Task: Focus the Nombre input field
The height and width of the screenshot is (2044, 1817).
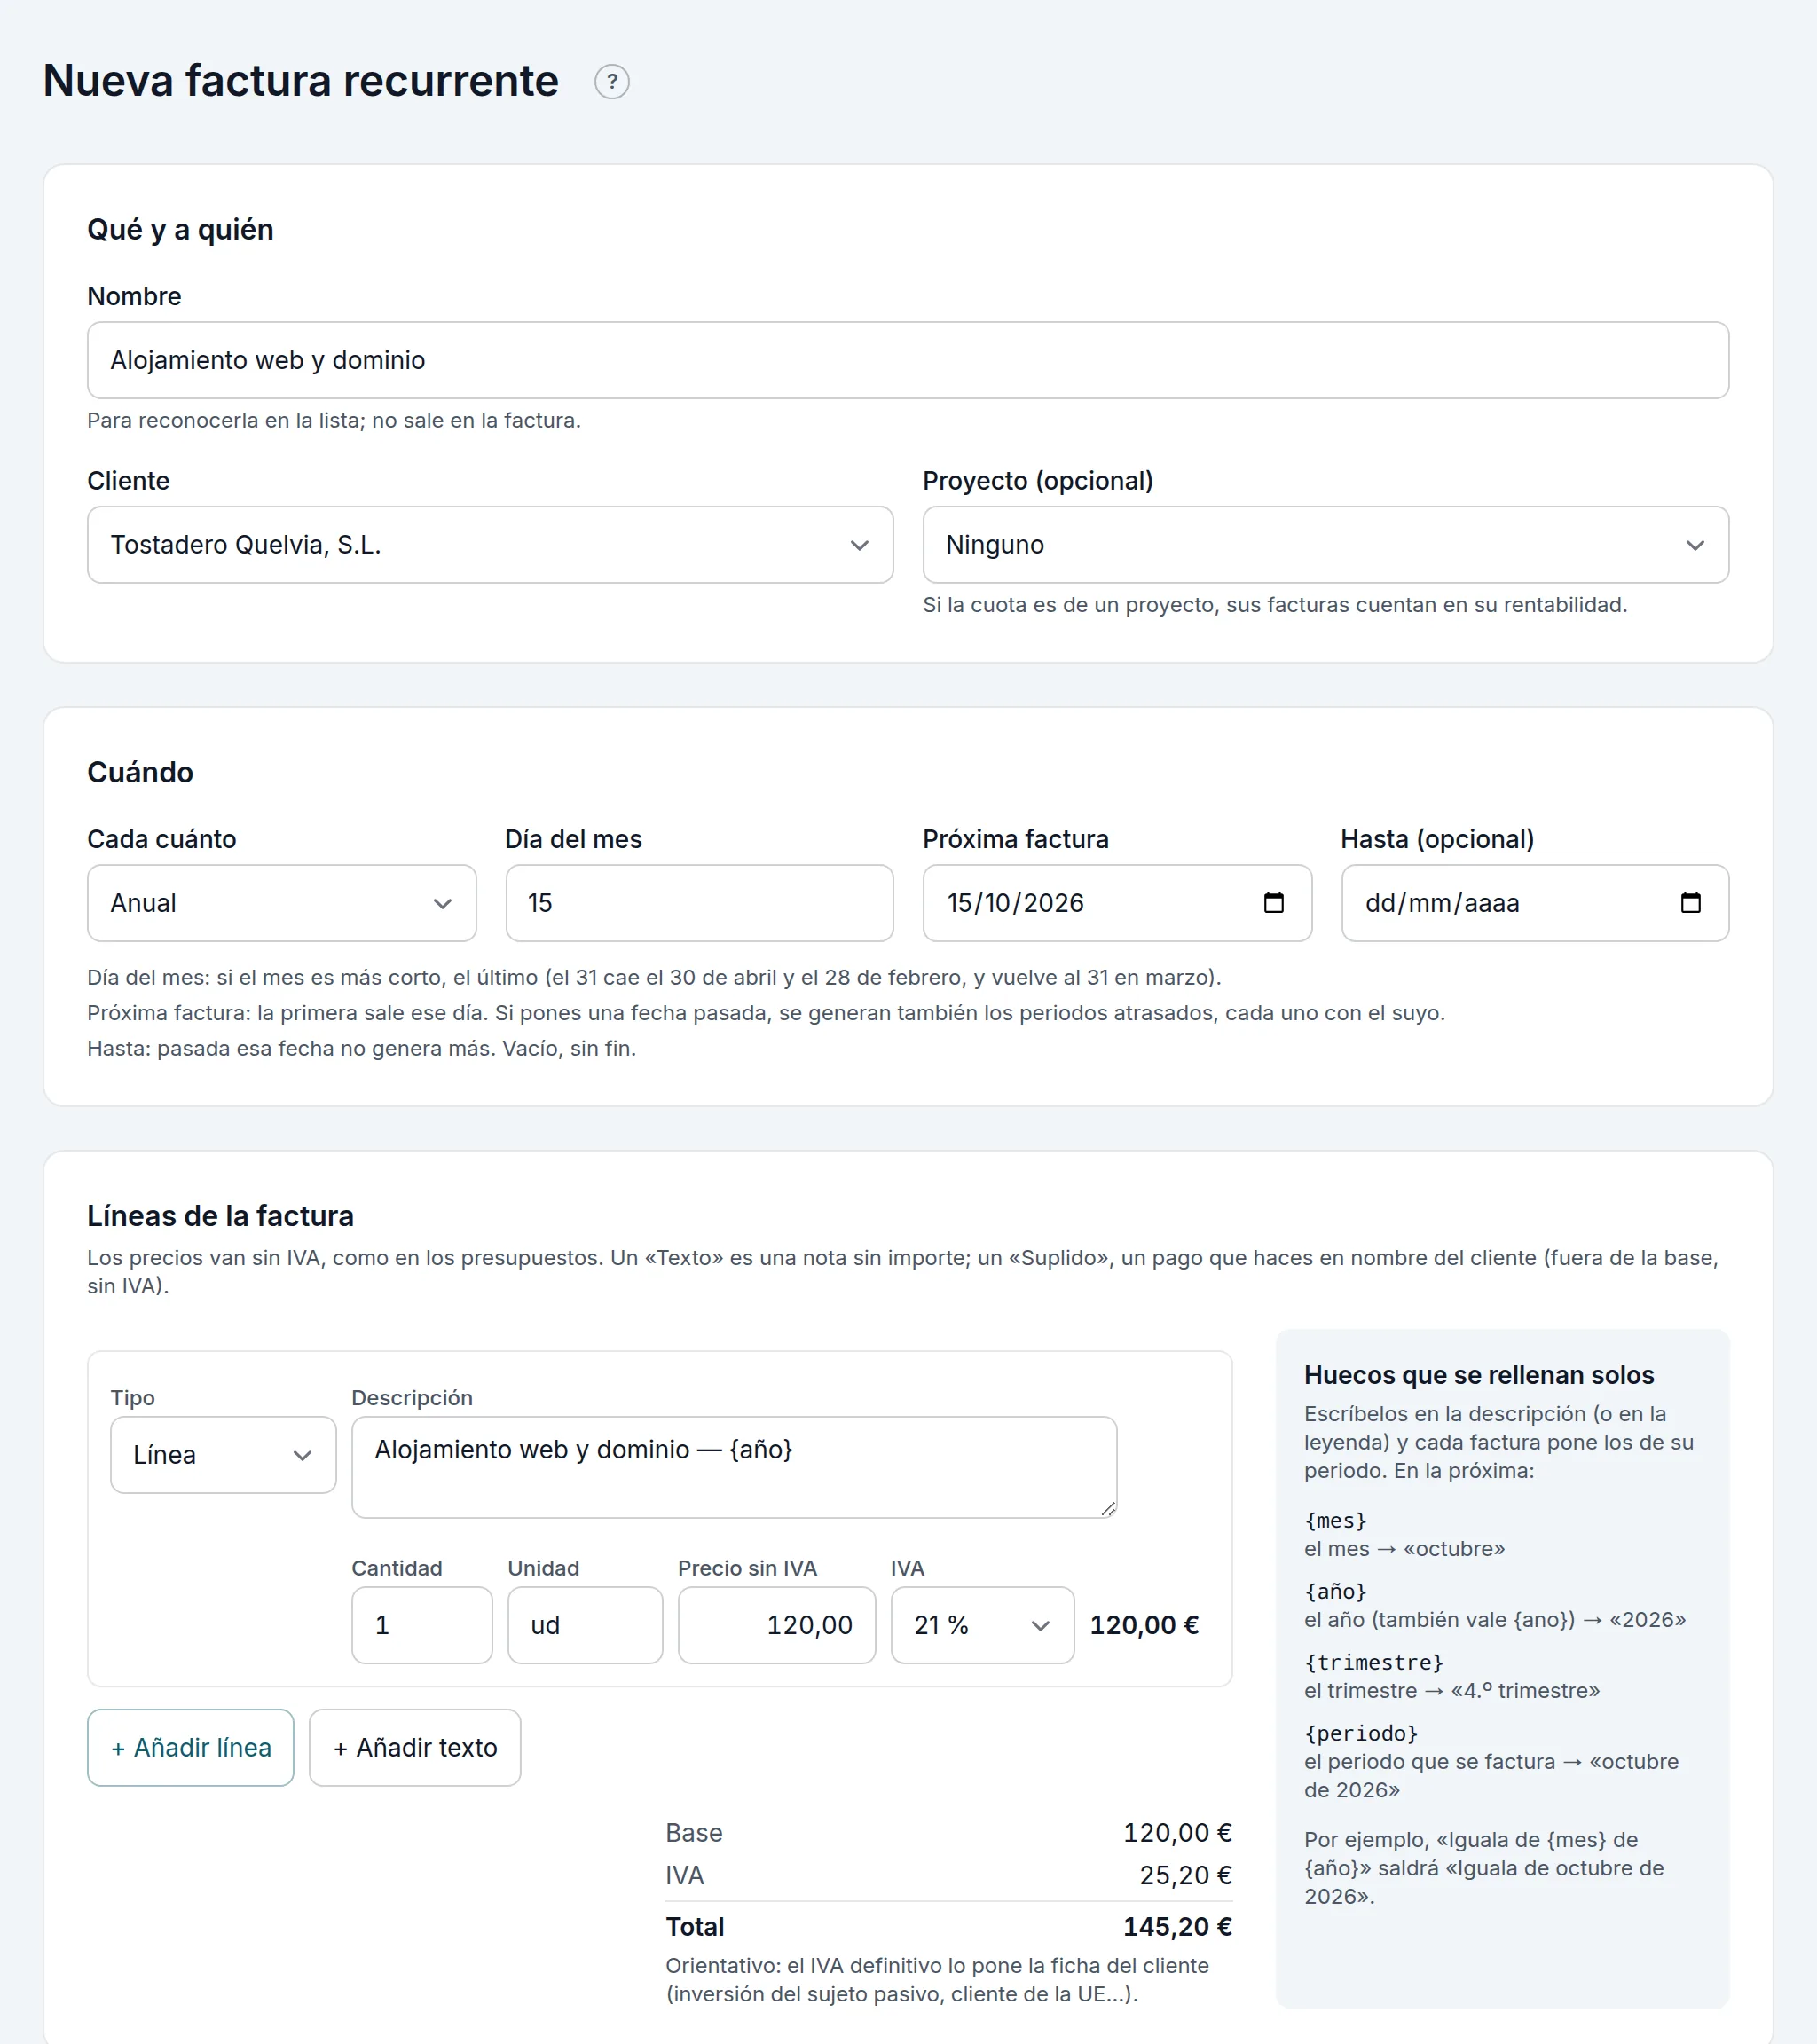Action: [908, 360]
